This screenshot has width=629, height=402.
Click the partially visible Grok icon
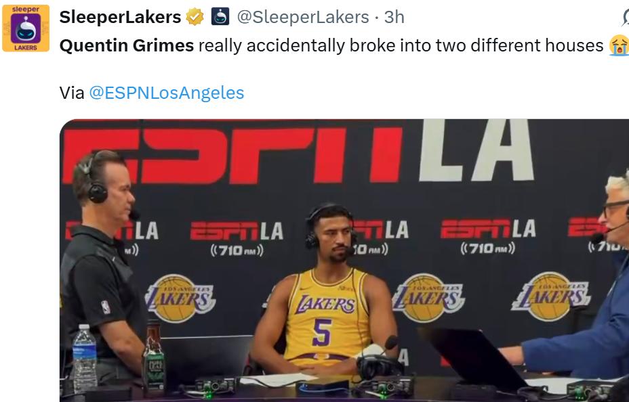tap(625, 17)
